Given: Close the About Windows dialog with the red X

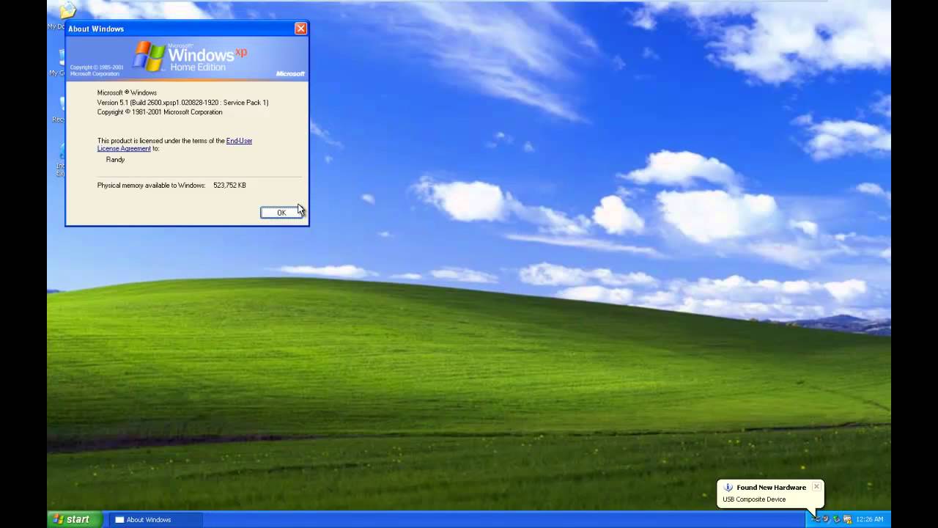Looking at the screenshot, I should pos(300,29).
